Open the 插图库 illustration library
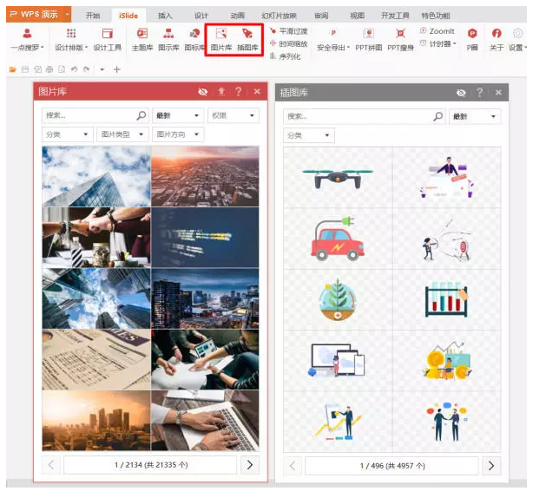The height and width of the screenshot is (491, 533). [x=247, y=39]
